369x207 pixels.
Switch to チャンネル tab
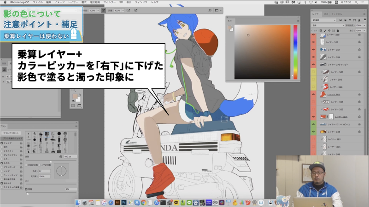[x=337, y=14]
